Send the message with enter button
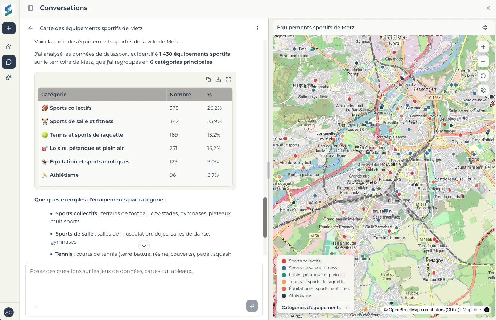This screenshot has width=496, height=320. click(252, 306)
